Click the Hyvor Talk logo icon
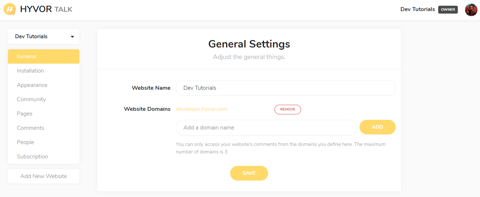The image size is (480, 197). pos(10,9)
